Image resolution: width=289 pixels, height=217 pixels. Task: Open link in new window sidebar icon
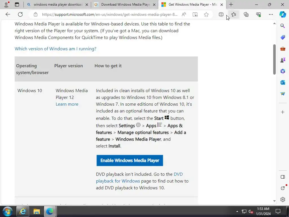click(283, 188)
